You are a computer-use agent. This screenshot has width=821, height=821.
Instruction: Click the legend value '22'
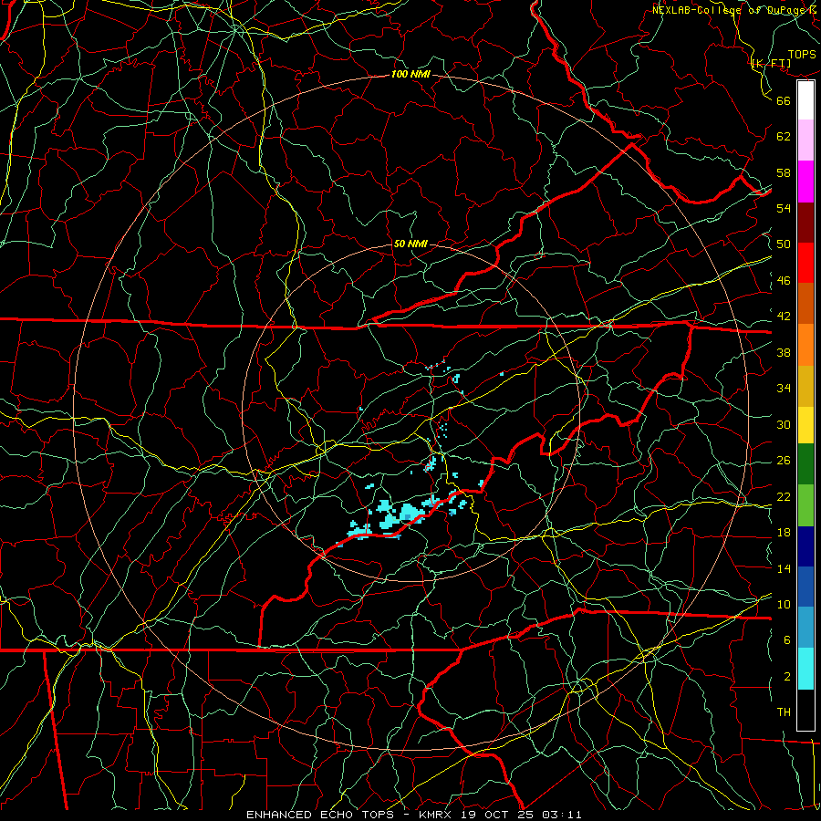784,496
